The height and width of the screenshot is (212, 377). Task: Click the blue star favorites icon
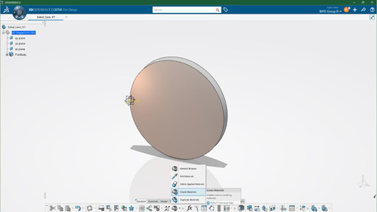coord(131,208)
